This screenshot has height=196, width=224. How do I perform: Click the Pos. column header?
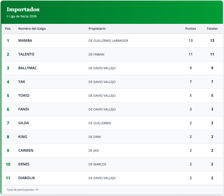tap(8, 29)
